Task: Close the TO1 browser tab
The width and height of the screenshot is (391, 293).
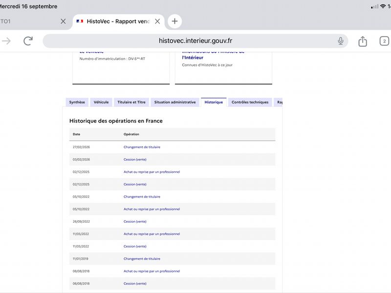Action: pos(63,21)
